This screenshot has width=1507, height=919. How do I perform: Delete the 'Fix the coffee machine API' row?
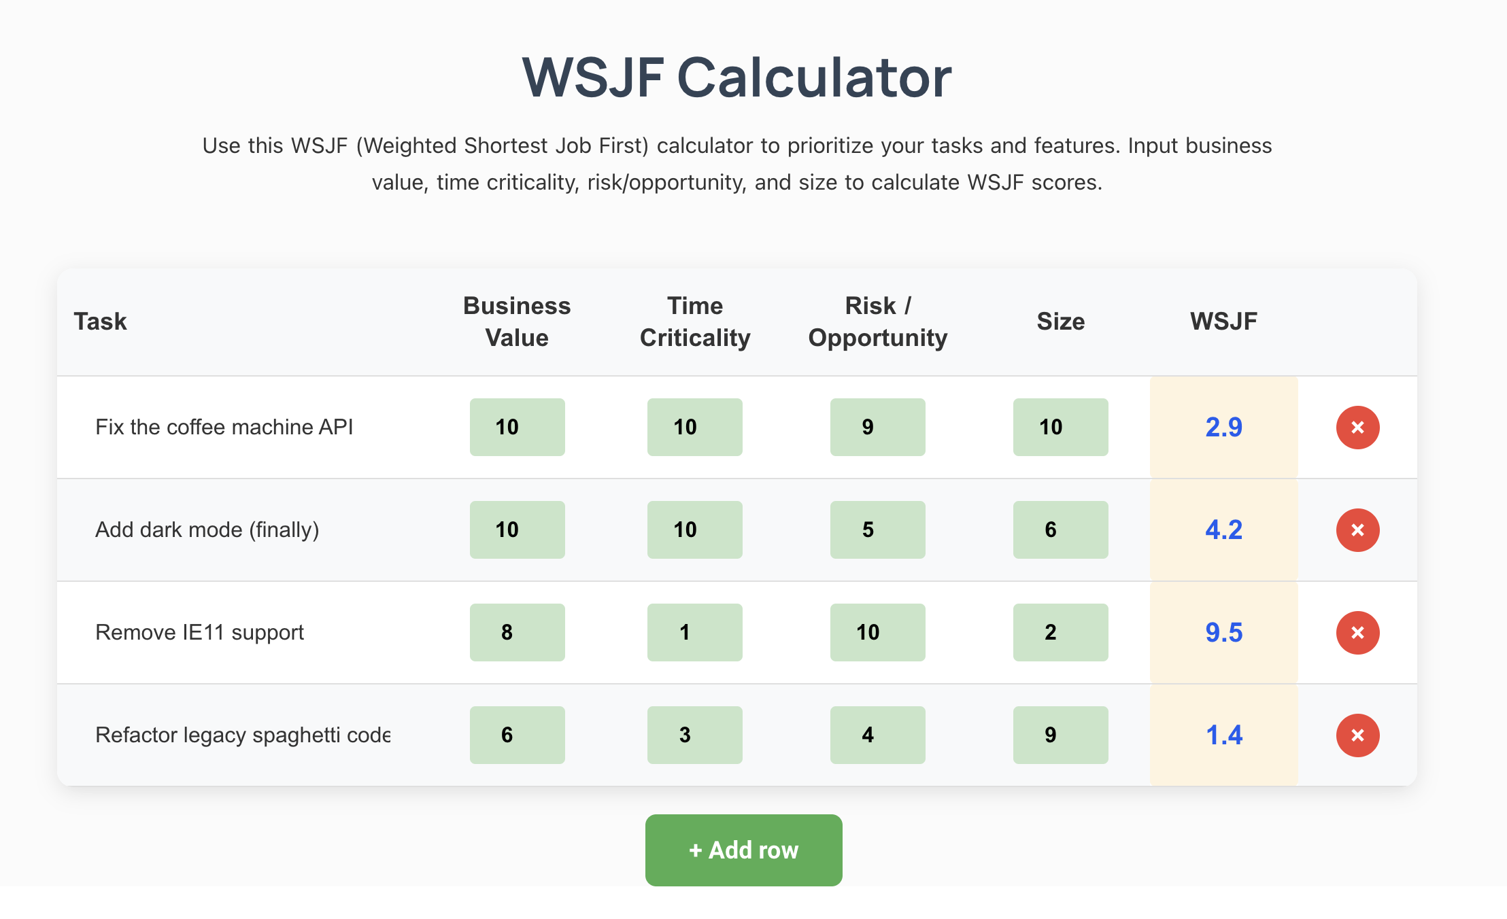point(1357,428)
